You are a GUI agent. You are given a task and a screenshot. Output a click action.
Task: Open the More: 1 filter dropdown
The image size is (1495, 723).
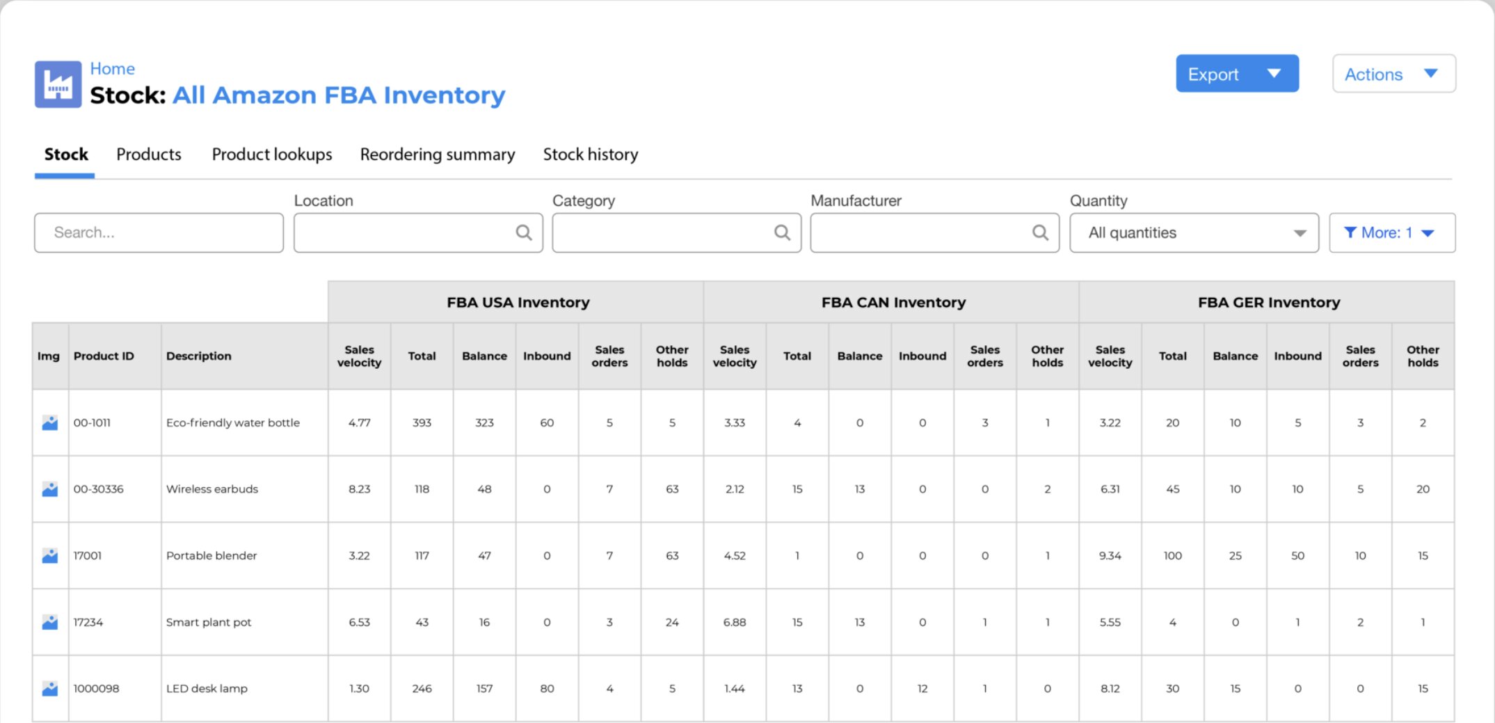tap(1391, 232)
